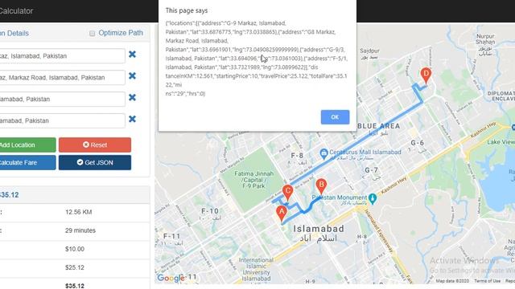Remove the first location with its X icon
This screenshot has height=289, width=515.
pyautogui.click(x=132, y=55)
